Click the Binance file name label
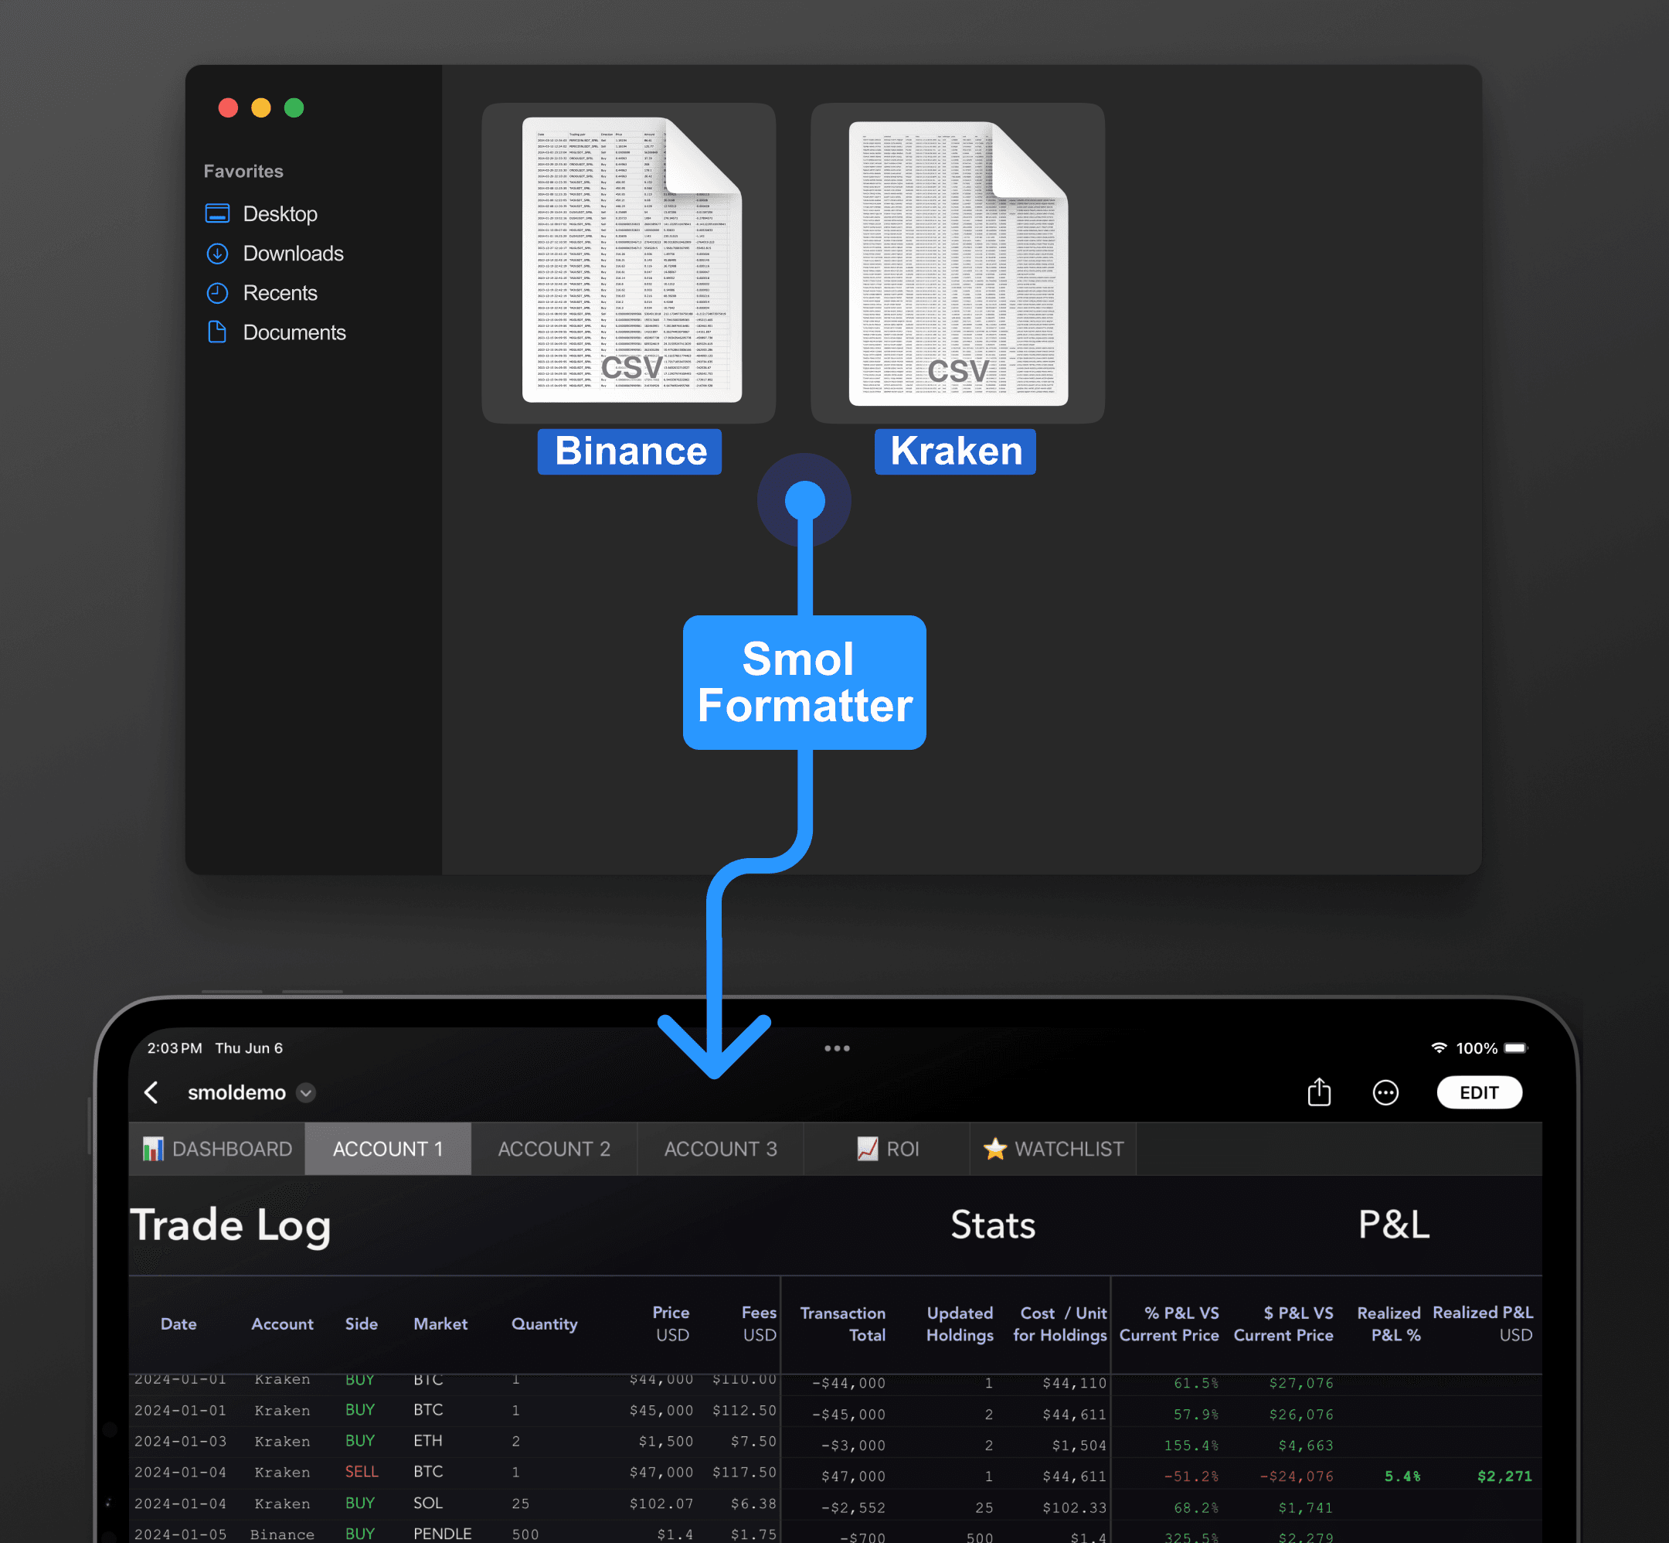 coord(629,451)
